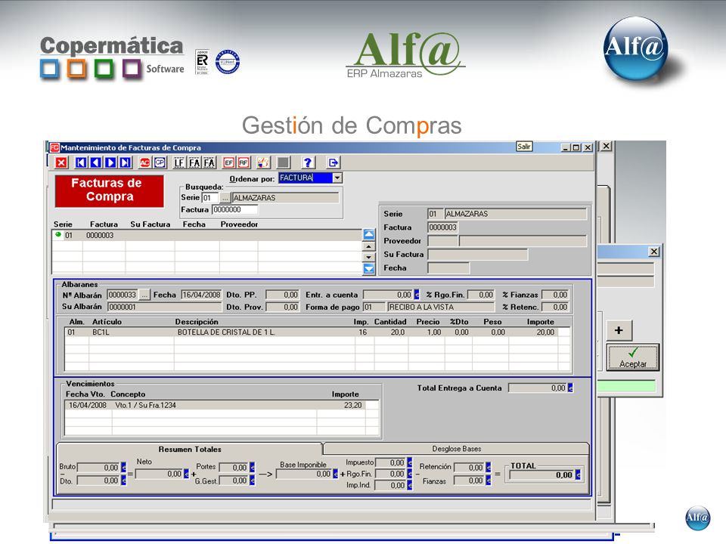Click currency icon beside TOTAL field
This screenshot has height=544, width=726.
point(578,474)
